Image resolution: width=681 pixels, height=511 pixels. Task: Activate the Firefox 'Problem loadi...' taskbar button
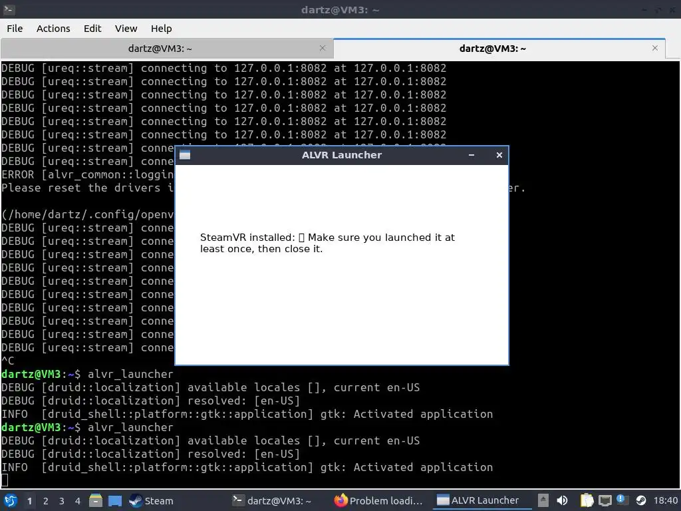tap(378, 500)
